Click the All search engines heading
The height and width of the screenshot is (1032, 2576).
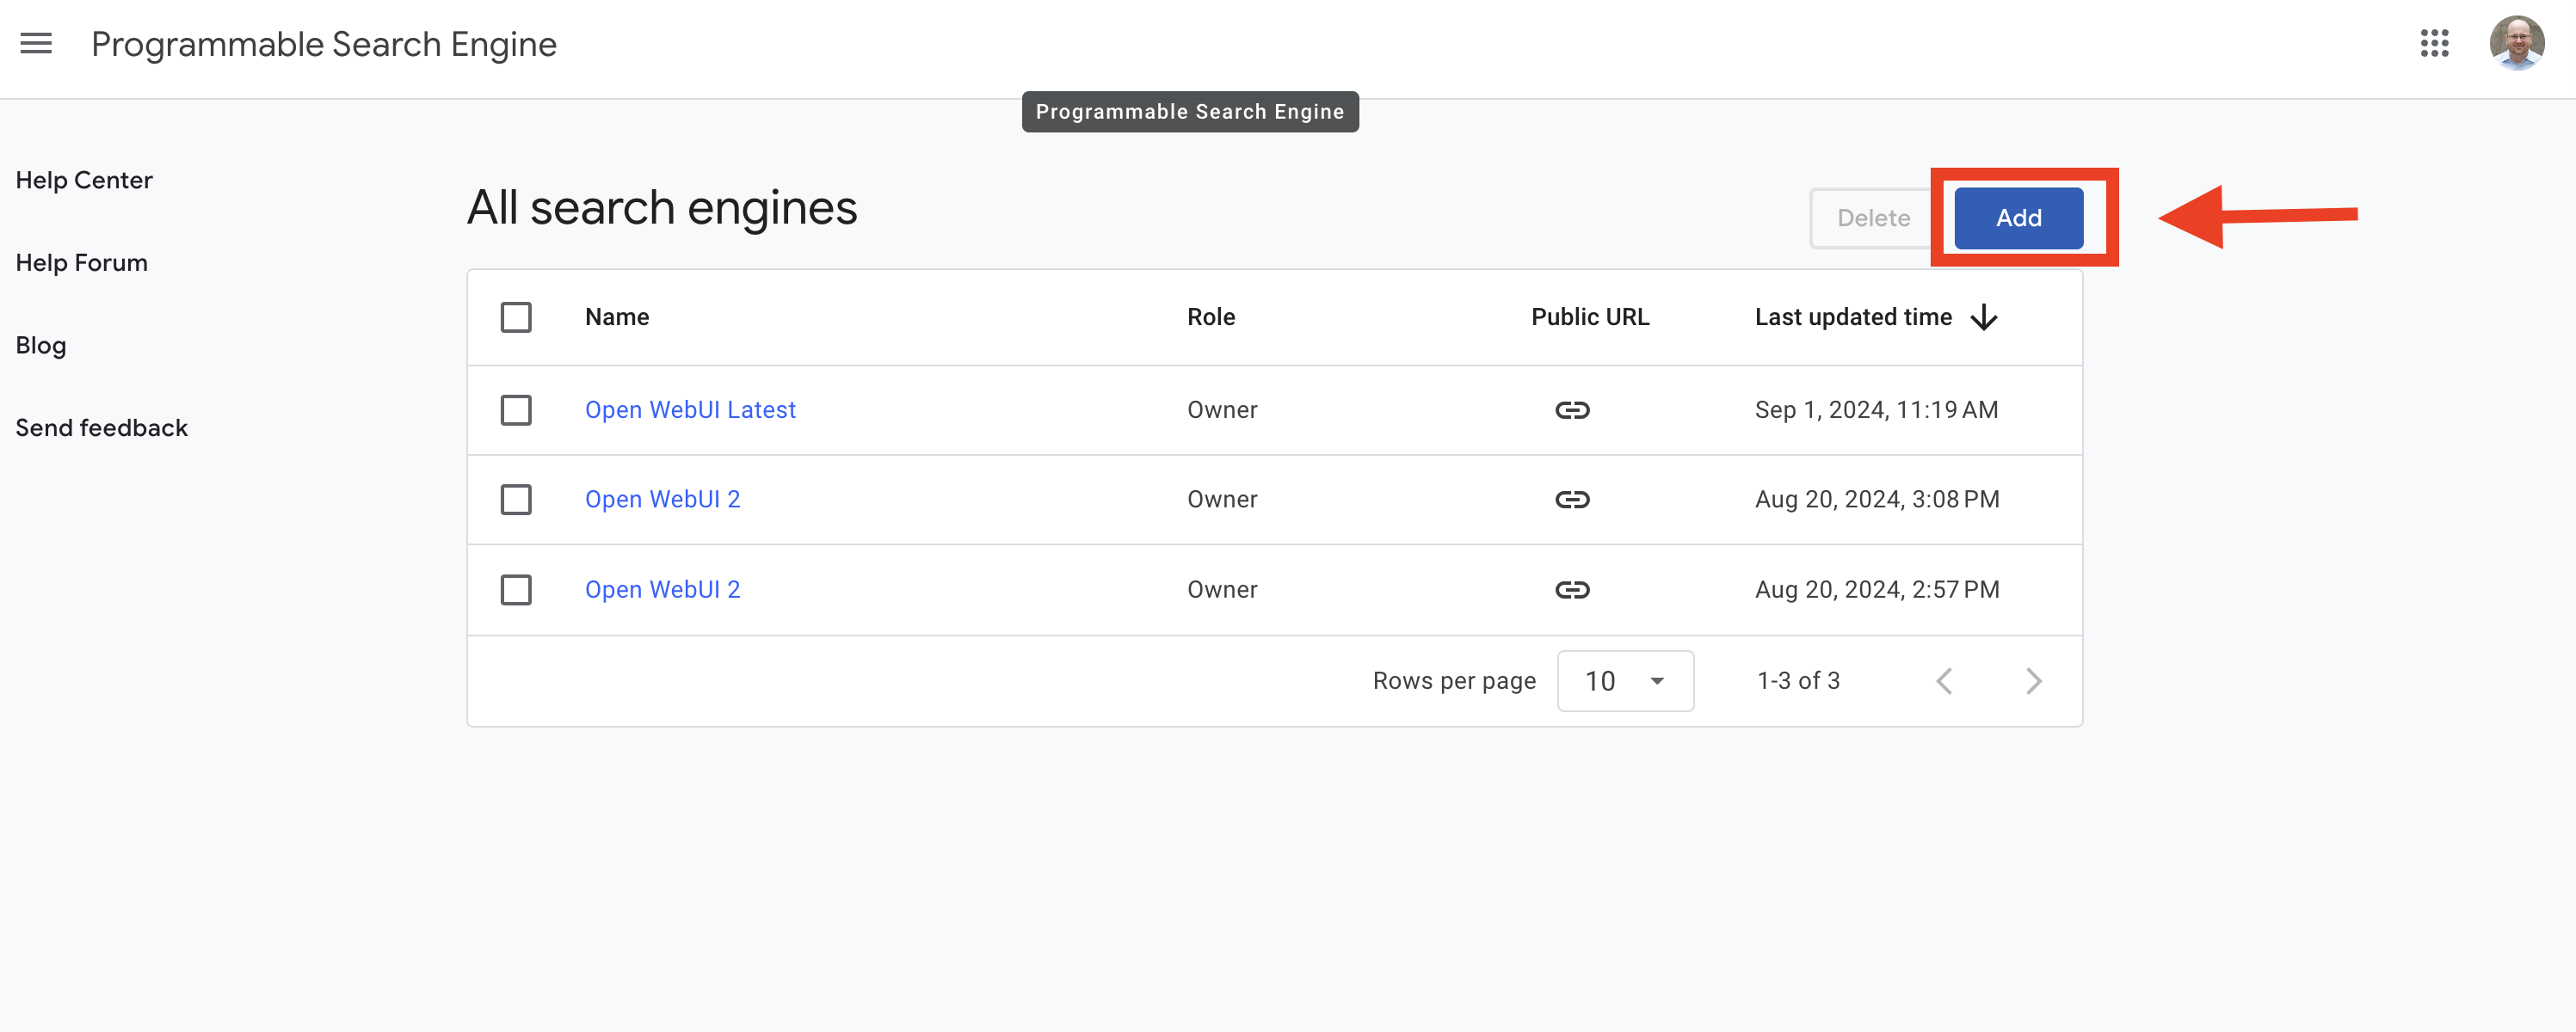[x=662, y=208]
